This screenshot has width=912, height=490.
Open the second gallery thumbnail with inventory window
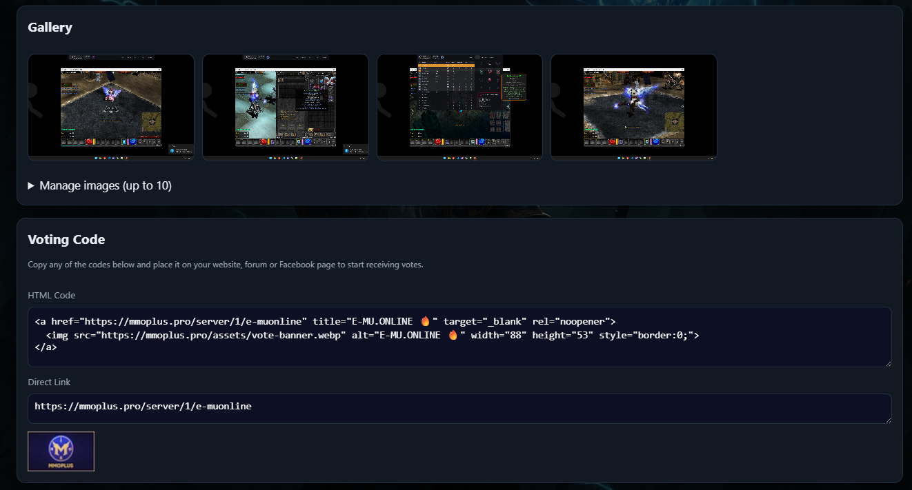coord(285,107)
